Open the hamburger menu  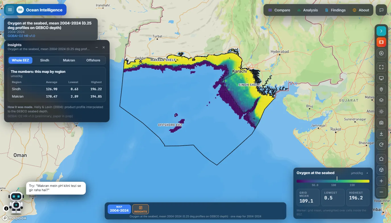(x=10, y=10)
